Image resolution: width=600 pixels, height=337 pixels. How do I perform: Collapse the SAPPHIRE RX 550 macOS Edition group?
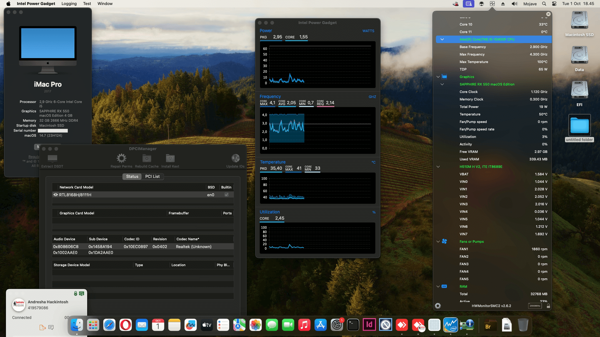tap(442, 84)
